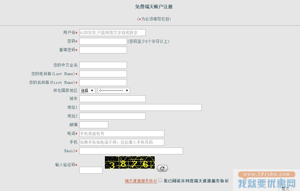
Task: Click the 城市 city input field
Action: click(x=113, y=99)
